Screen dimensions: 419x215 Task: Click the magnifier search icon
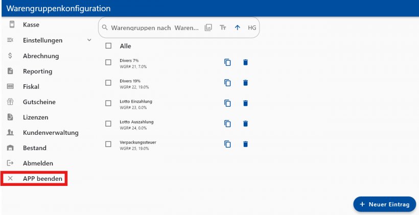pyautogui.click(x=105, y=28)
